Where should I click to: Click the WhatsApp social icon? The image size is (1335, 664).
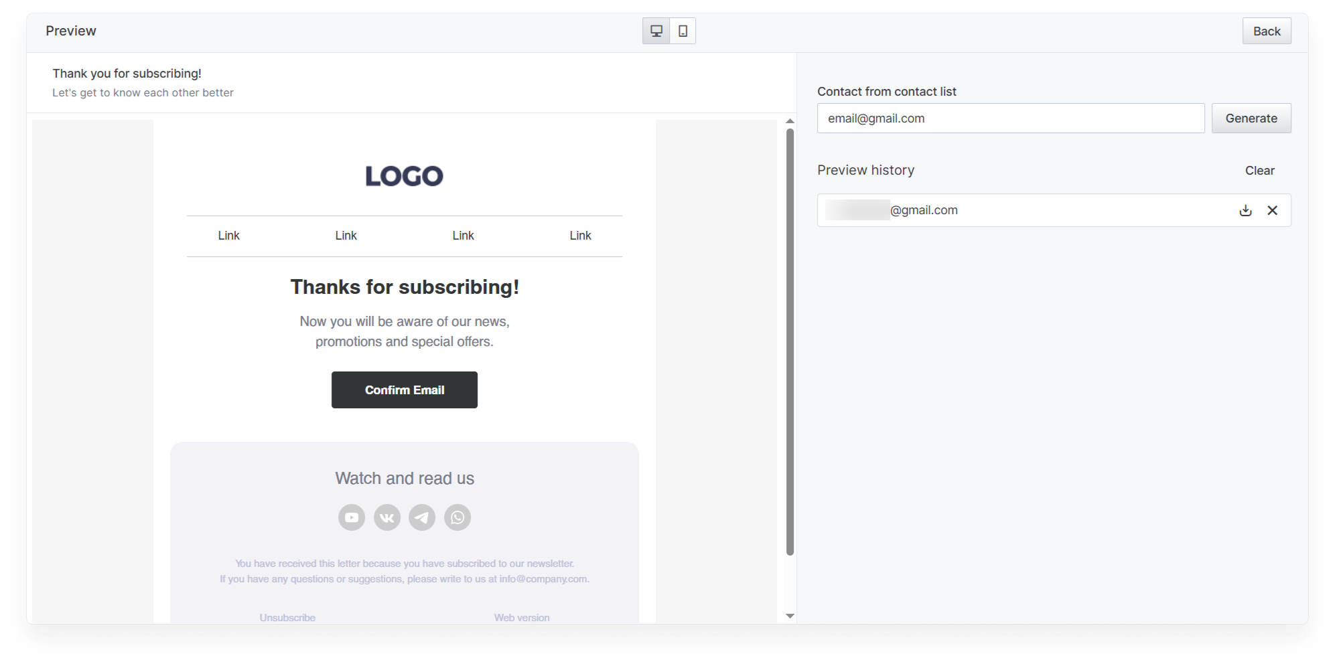click(458, 517)
